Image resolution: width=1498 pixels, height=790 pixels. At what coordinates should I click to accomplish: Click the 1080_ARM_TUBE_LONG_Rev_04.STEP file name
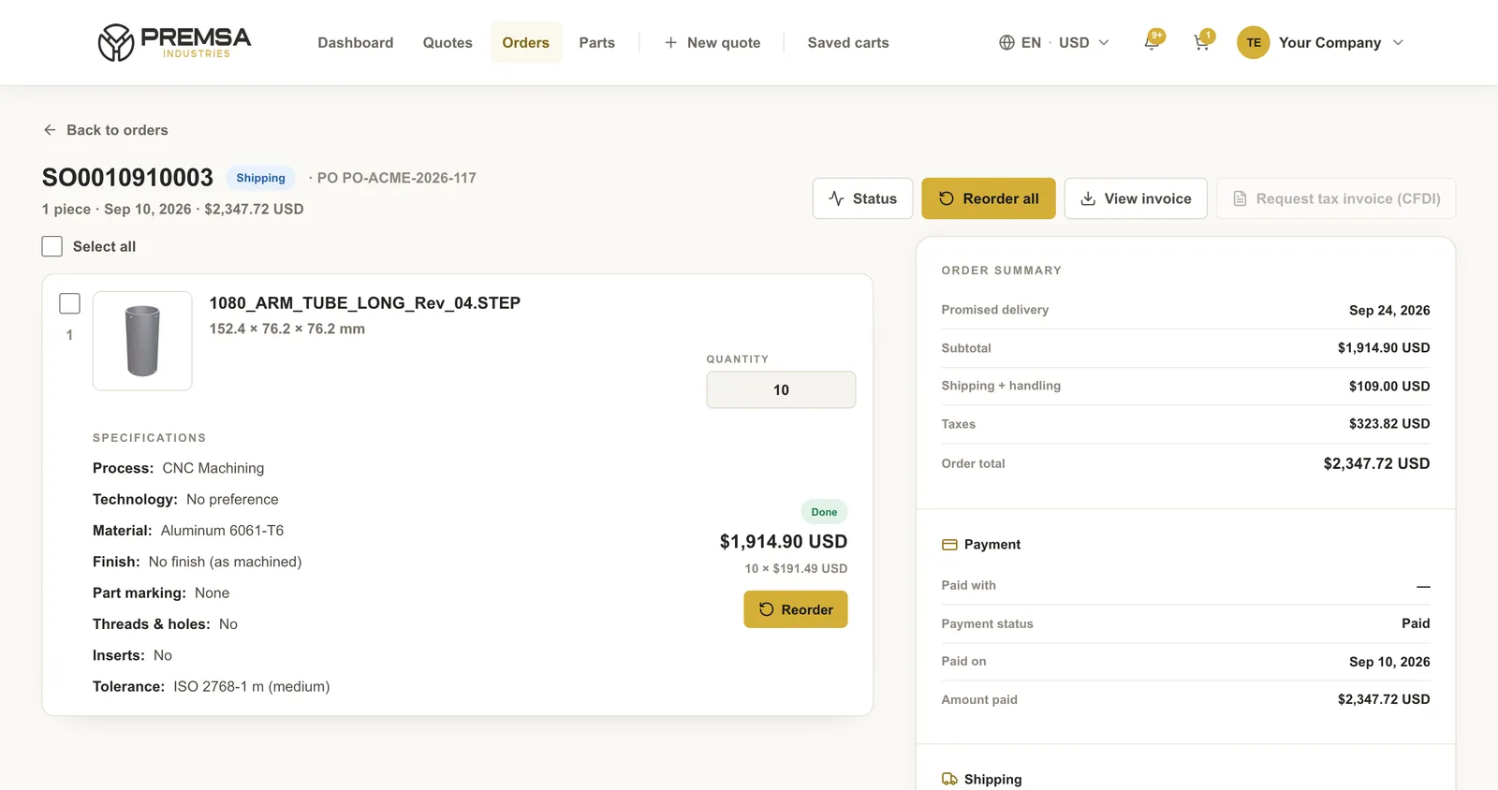point(365,303)
